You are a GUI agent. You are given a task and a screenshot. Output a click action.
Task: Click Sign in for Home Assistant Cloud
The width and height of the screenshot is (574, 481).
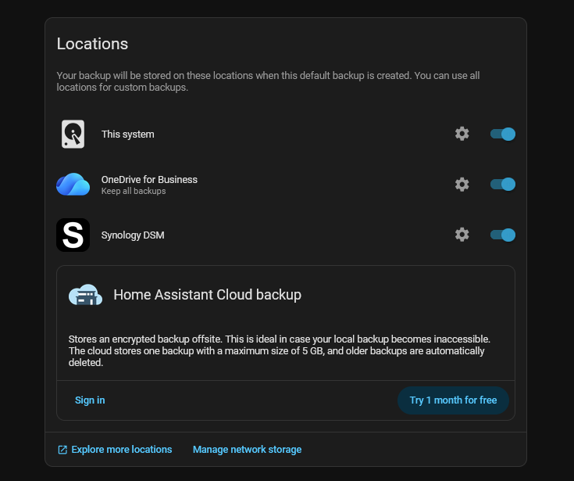pos(90,400)
